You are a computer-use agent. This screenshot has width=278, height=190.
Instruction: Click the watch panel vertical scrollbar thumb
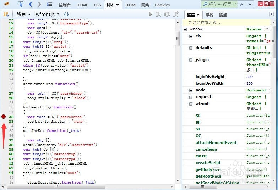pos(273,42)
